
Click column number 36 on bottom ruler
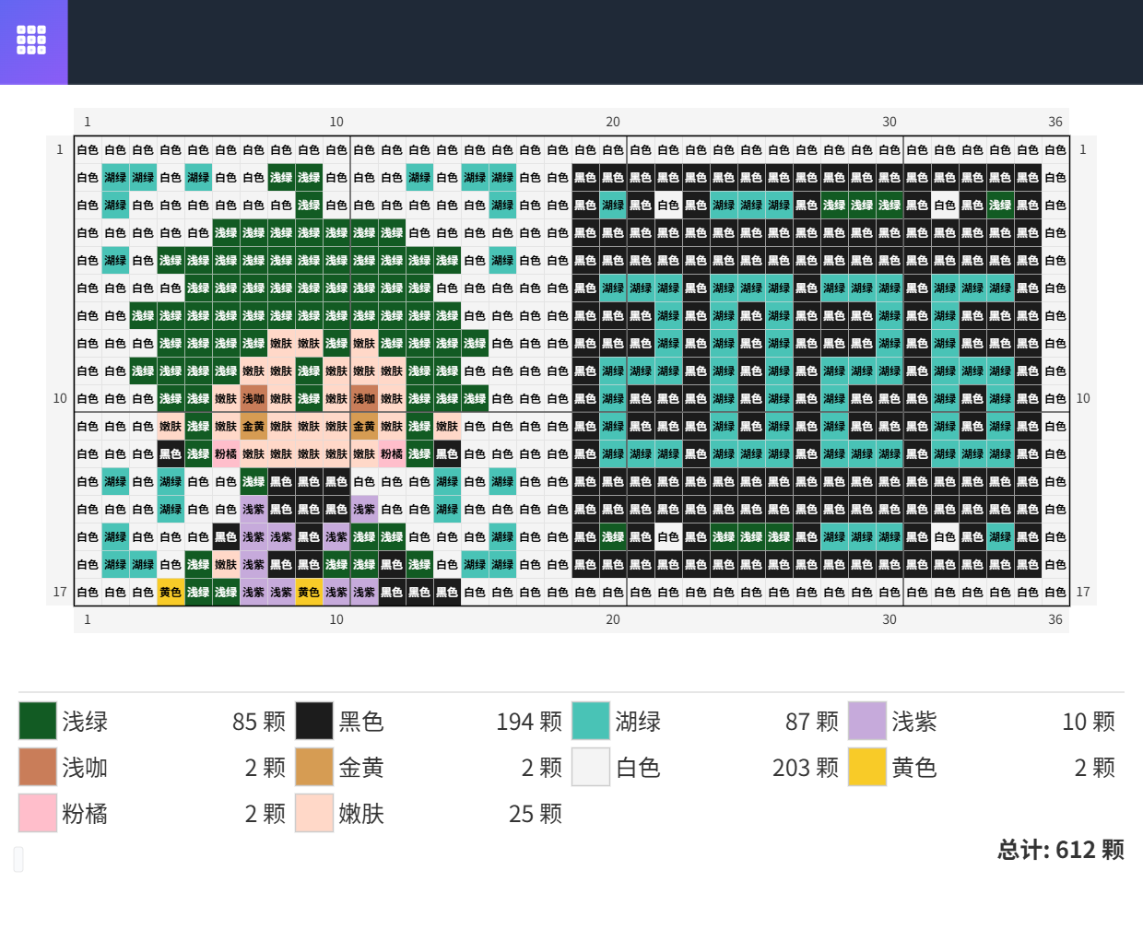click(x=1055, y=619)
